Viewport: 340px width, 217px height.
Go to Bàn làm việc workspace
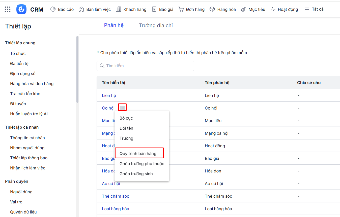95,9
